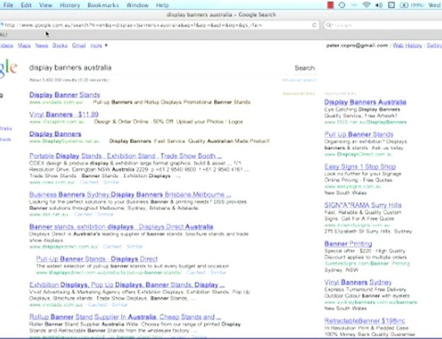The image size is (442, 339).
Task: Open the Wi-Fi status menu
Action: (366, 5)
